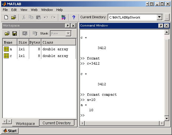This screenshot has width=172, height=135.
Task: Click the 'a=10' command line
Action: 88,100
